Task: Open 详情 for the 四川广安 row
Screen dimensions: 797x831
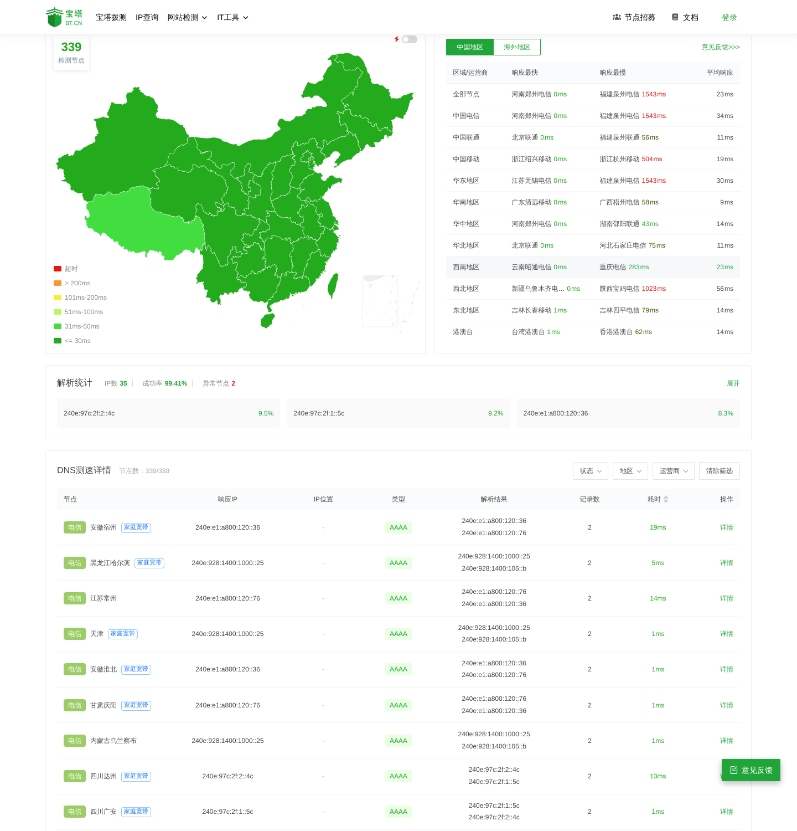Action: pos(727,812)
